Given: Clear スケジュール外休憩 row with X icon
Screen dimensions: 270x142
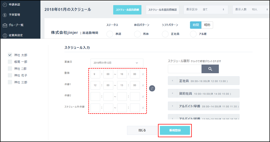Looking at the screenshot, I should click(x=143, y=108).
